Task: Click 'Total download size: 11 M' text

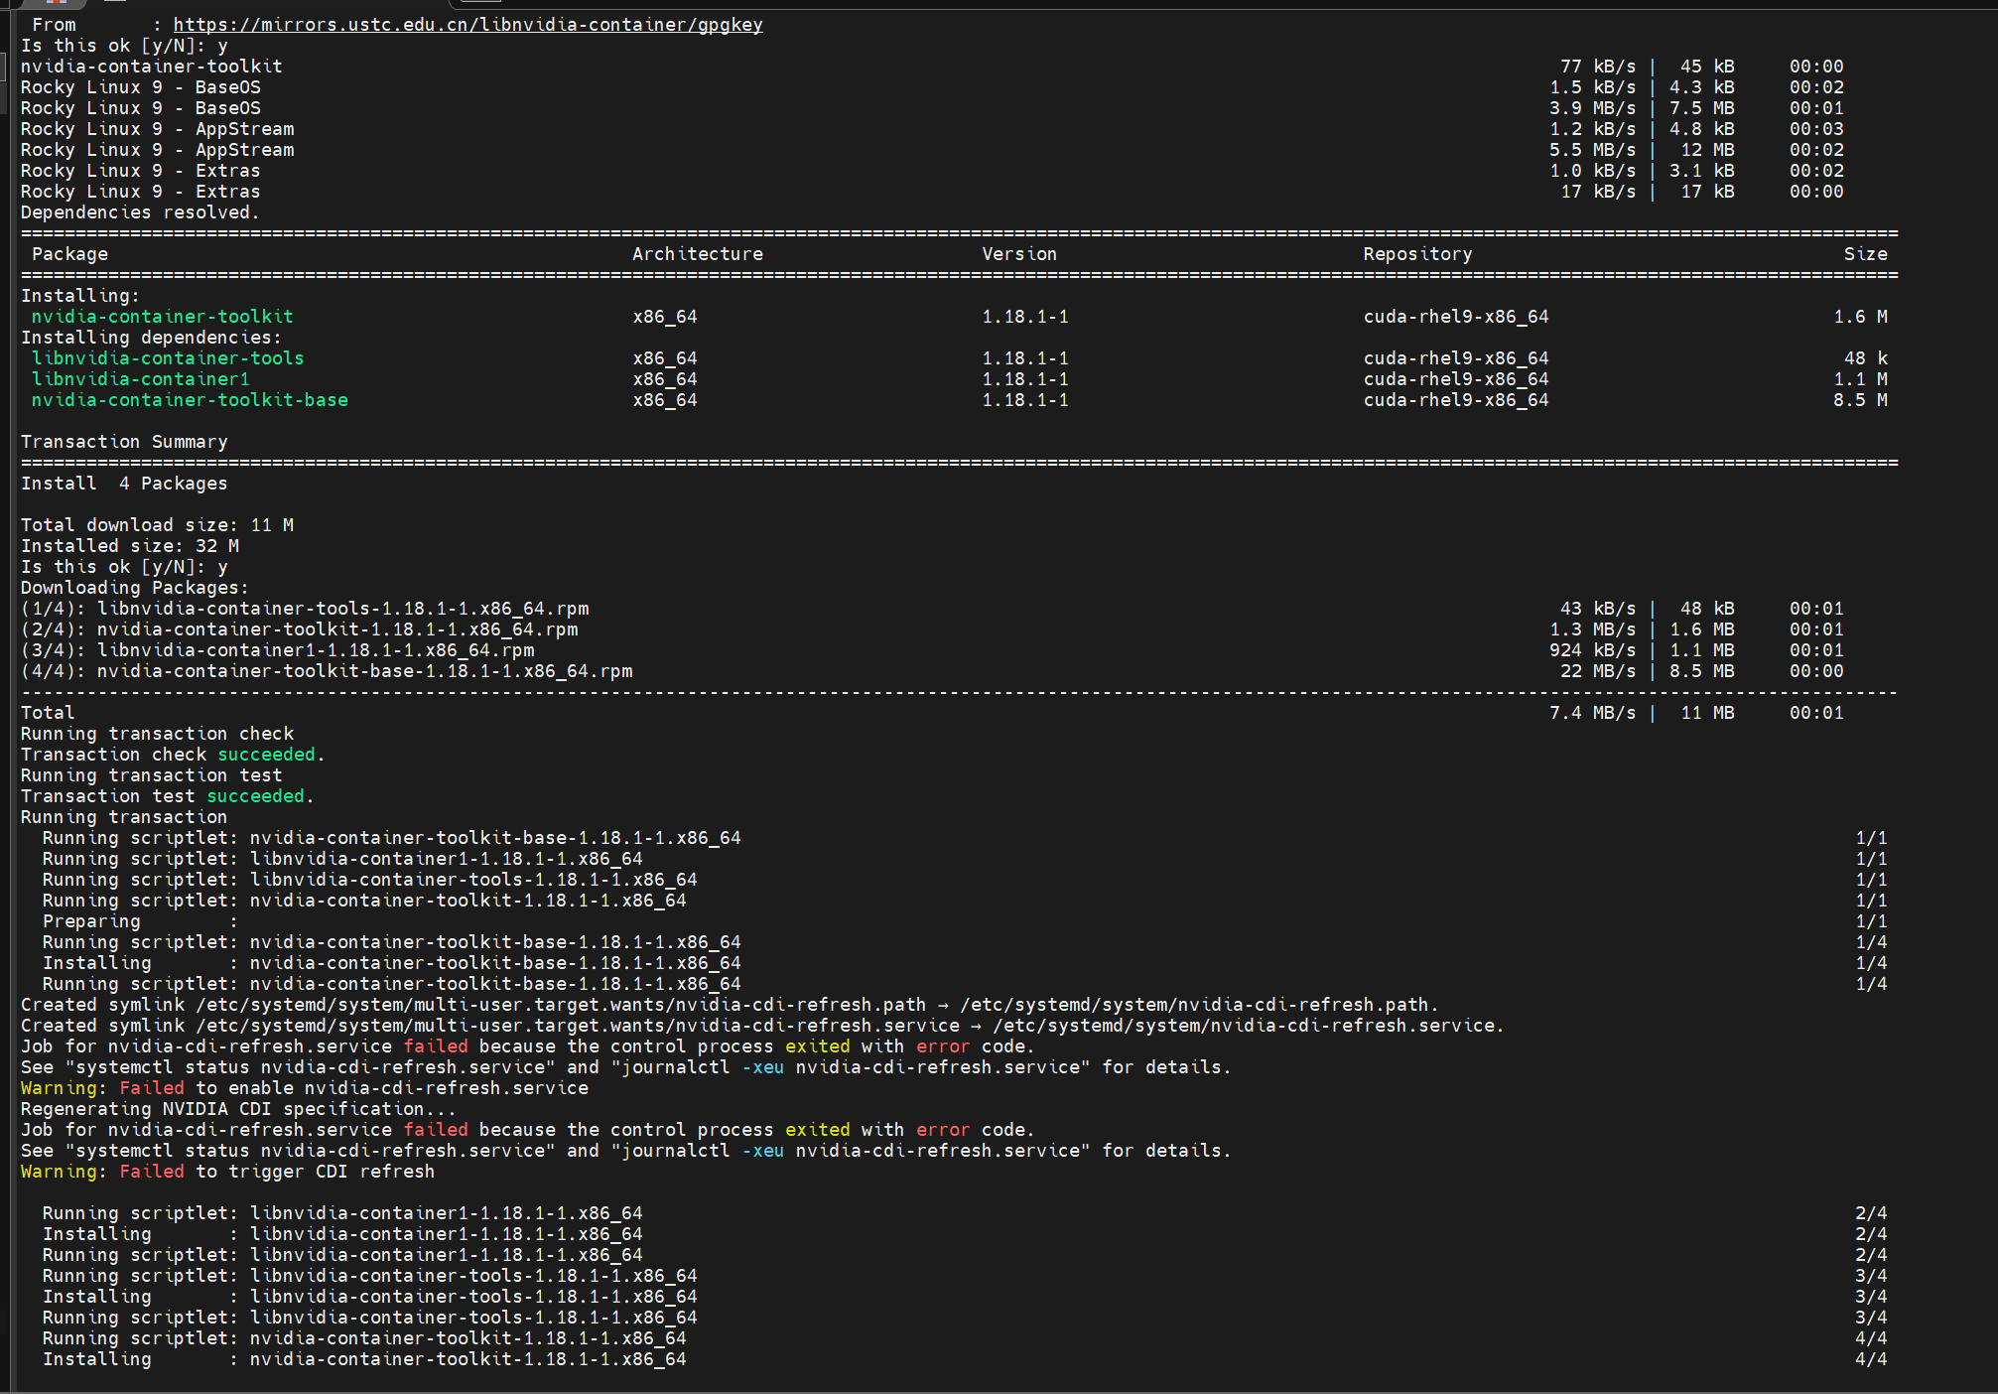Action: (x=157, y=525)
